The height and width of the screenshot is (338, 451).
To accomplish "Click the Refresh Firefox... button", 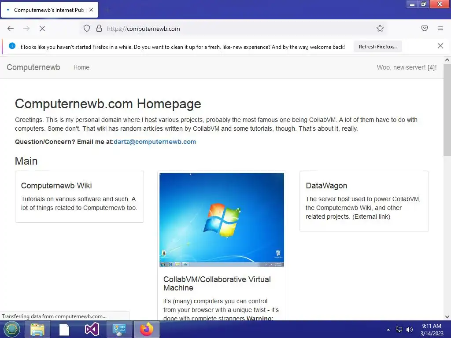I will coord(377,47).
